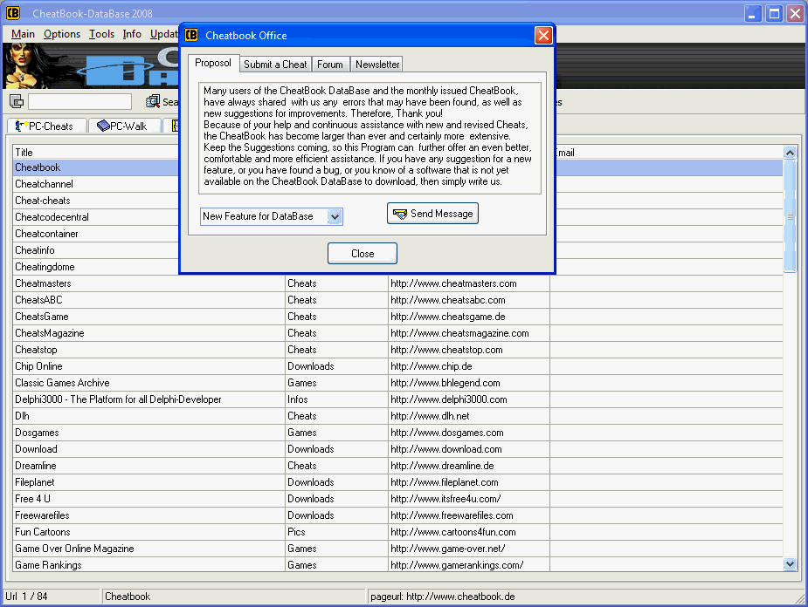
Task: Click the Title column header
Action: coord(148,152)
